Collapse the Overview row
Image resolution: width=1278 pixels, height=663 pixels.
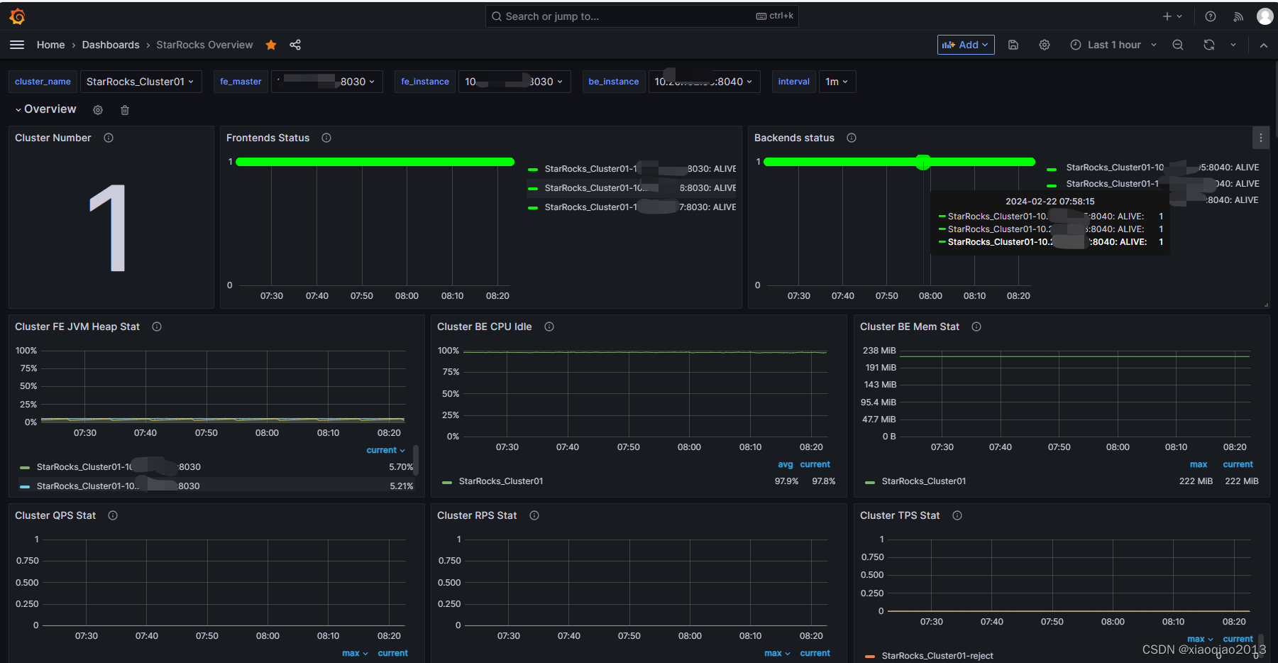click(45, 109)
